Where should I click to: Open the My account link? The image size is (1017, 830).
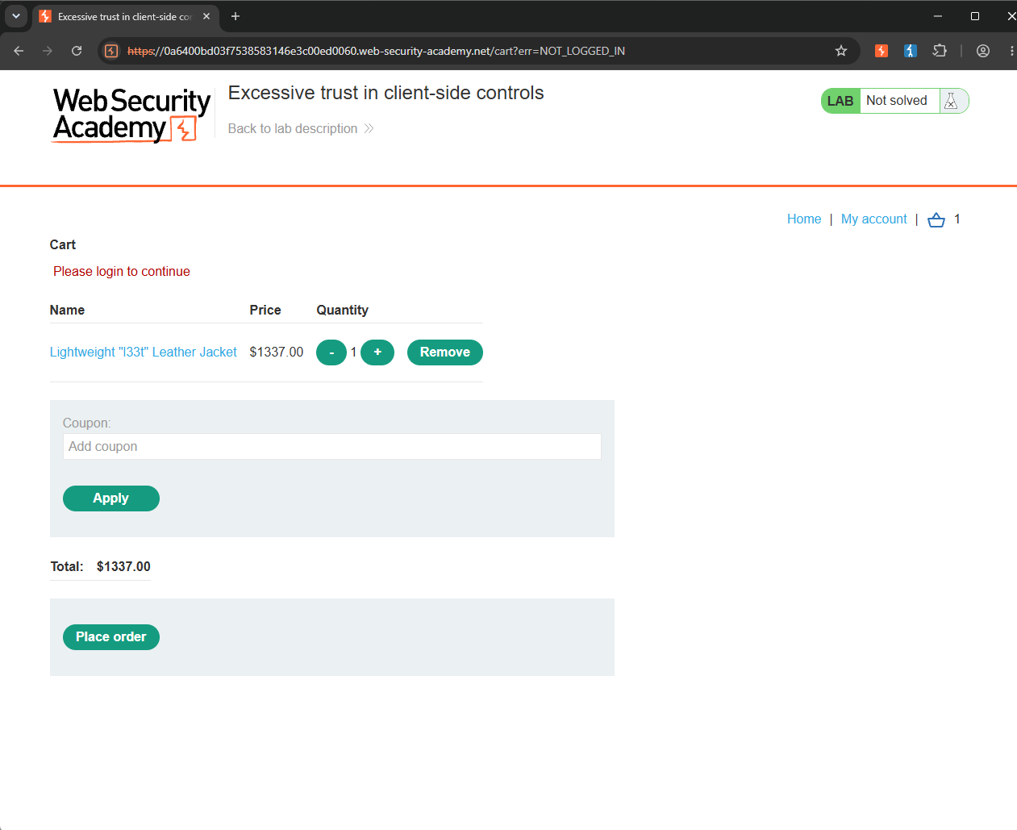pos(874,219)
